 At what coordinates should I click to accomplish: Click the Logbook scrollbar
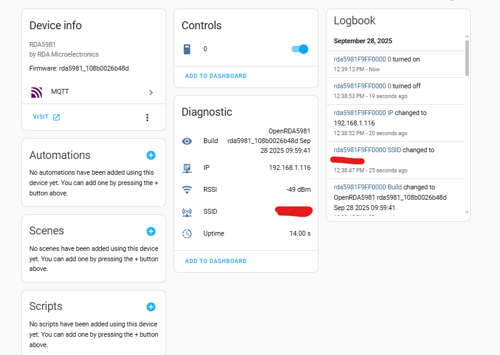coord(467,58)
